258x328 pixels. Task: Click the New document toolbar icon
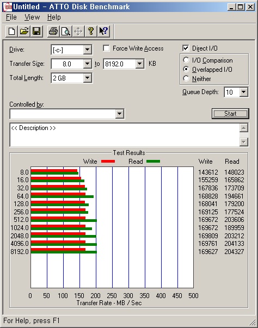tap(11, 32)
